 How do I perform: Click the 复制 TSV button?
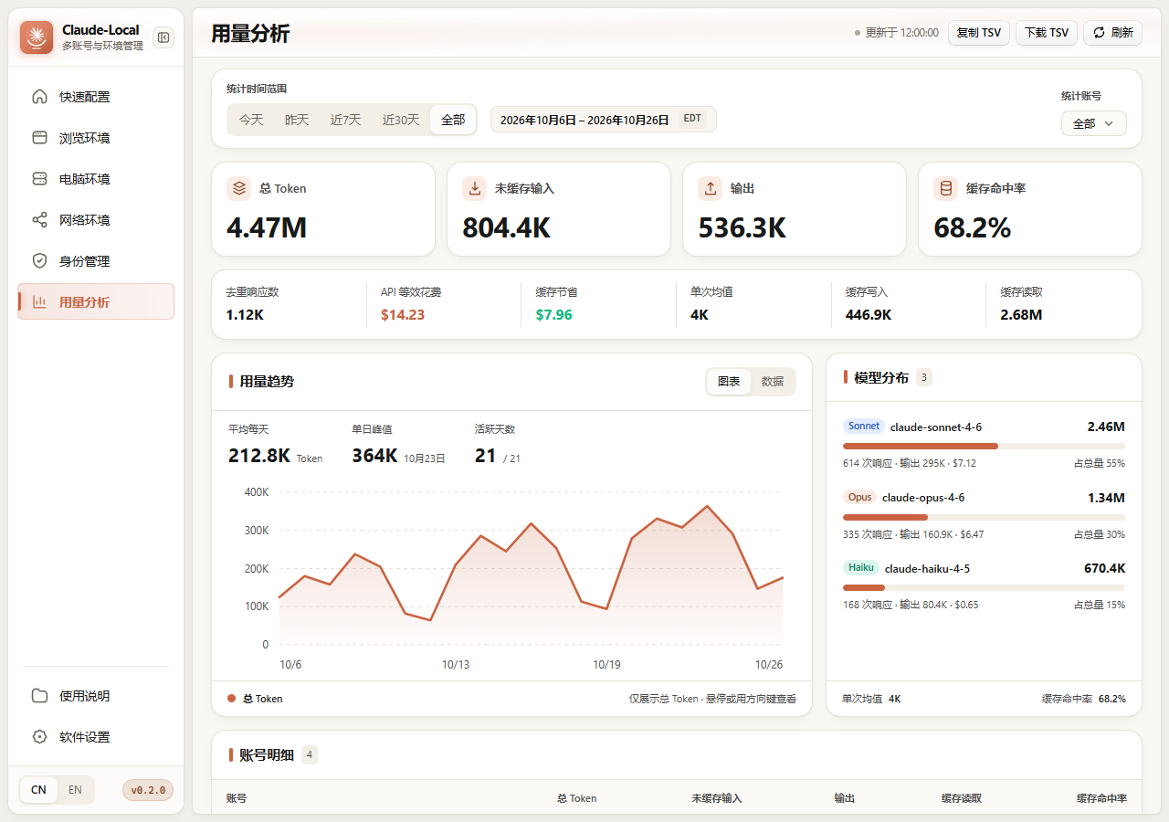(979, 33)
